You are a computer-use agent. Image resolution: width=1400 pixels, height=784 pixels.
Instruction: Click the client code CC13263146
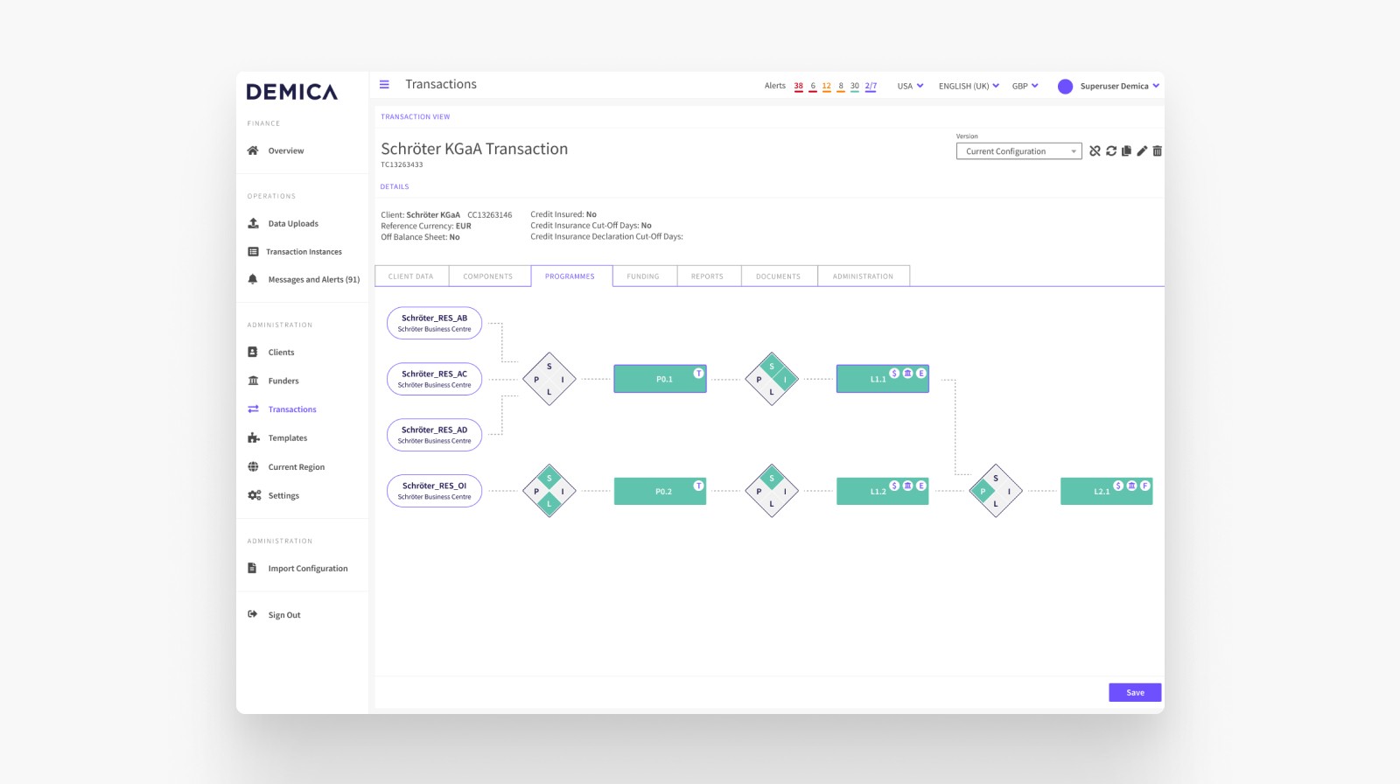489,215
